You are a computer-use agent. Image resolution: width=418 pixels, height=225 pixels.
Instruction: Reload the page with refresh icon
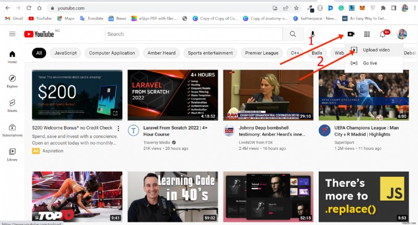[29, 8]
